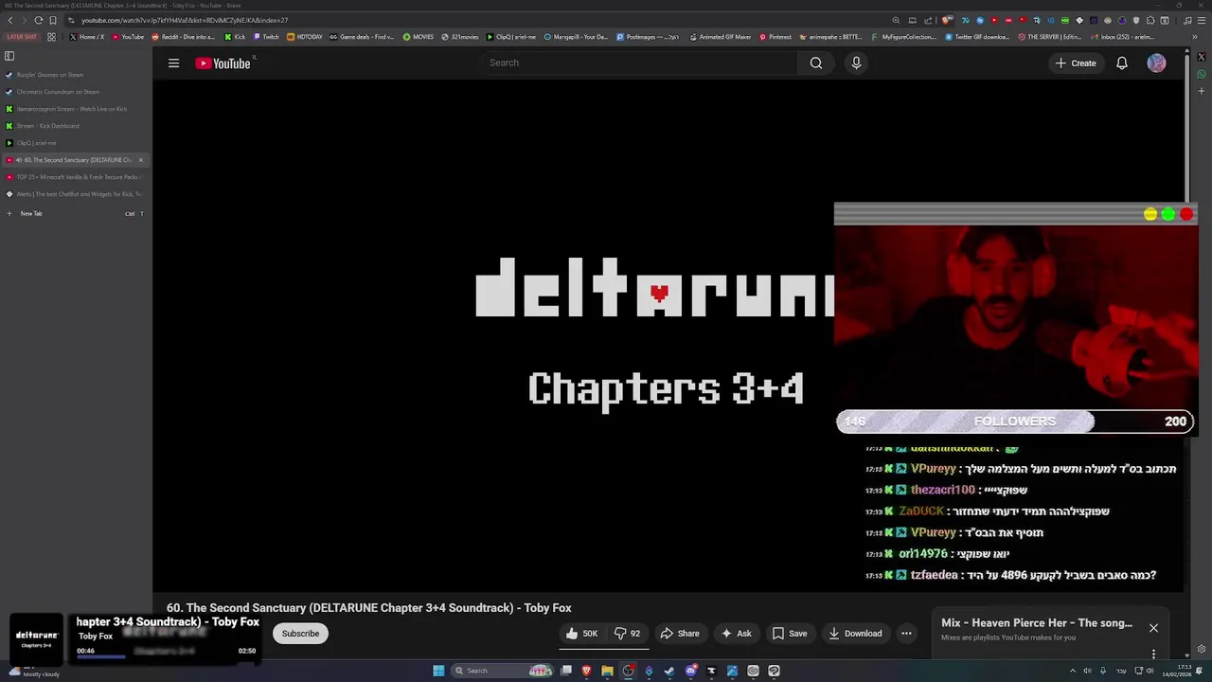Click the FOLLOWERS goal progress bar
This screenshot has width=1212, height=682.
click(1015, 422)
